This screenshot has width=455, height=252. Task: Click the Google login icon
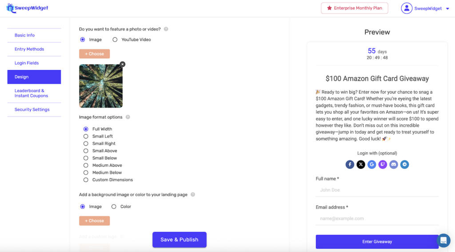coord(372,164)
